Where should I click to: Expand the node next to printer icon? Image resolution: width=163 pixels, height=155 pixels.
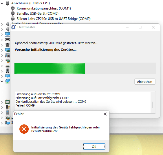pos(2,40)
